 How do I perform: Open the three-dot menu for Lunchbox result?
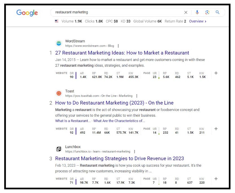135,151
